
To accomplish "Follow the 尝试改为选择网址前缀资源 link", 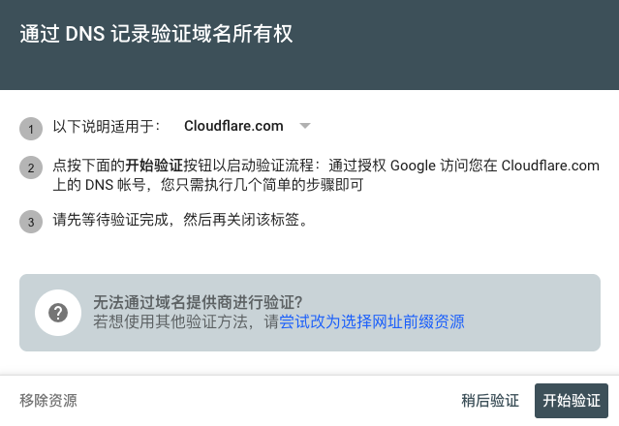I will [x=372, y=321].
